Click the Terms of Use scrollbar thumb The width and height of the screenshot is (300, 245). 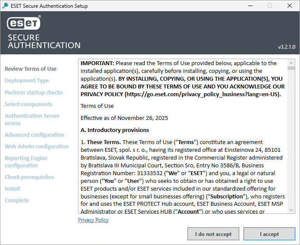coord(291,68)
